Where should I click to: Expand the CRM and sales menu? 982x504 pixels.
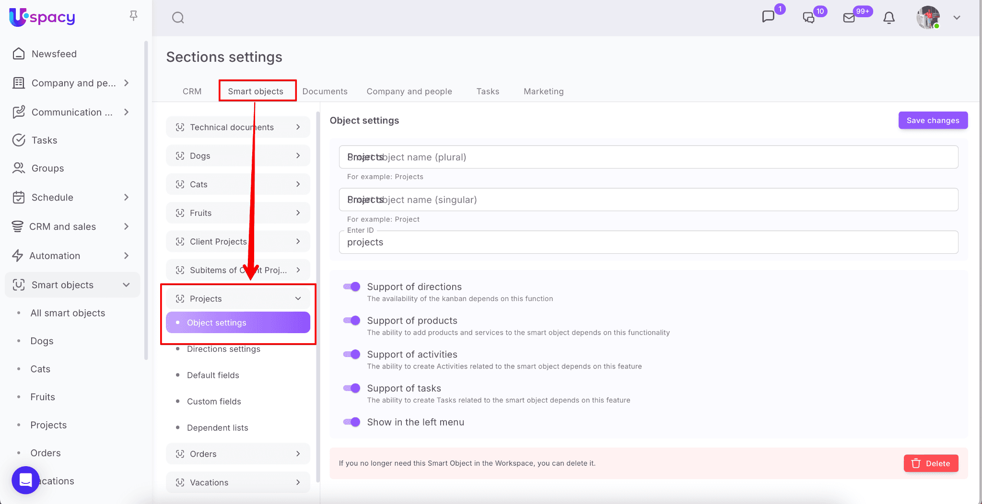pos(126,226)
